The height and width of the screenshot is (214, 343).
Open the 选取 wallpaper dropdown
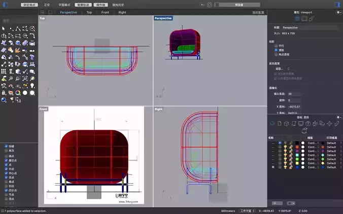coord(283,69)
